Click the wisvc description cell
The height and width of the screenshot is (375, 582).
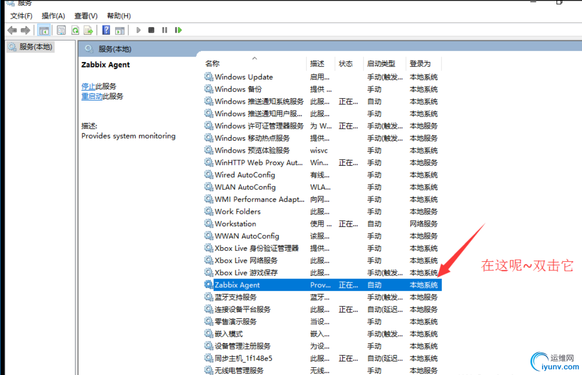tap(319, 150)
